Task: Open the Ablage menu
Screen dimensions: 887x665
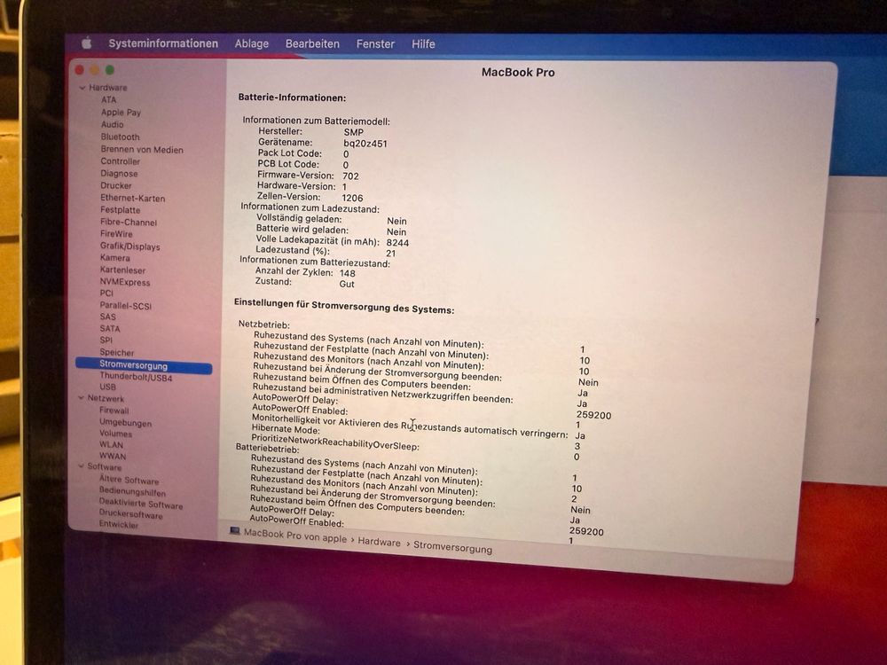Action: pyautogui.click(x=251, y=43)
